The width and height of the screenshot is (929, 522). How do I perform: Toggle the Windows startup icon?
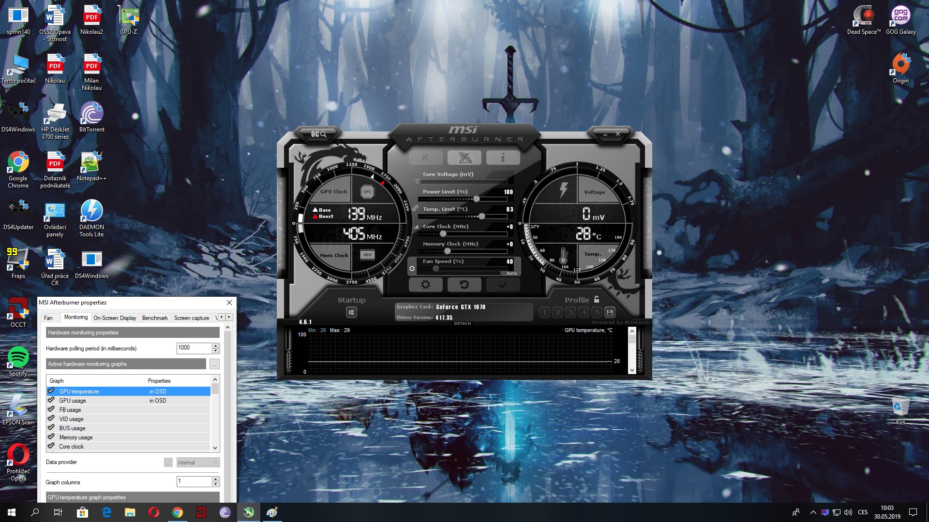coord(352,312)
